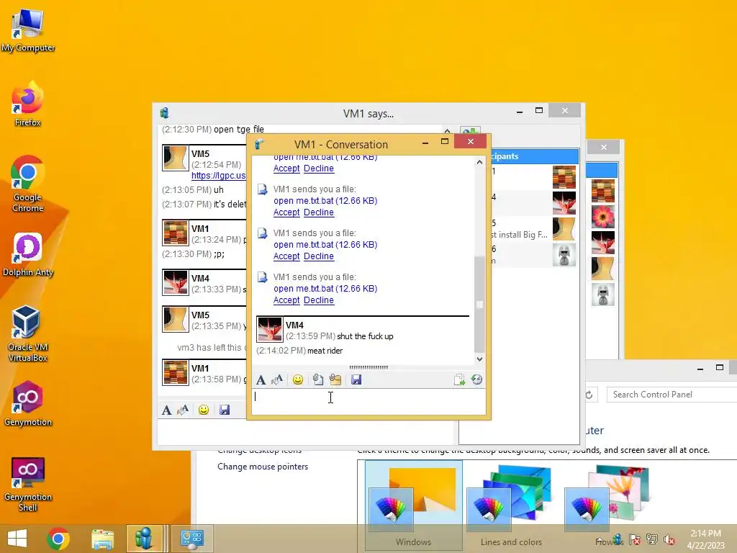Open file transfers icon in Conversation toolbar

point(459,379)
